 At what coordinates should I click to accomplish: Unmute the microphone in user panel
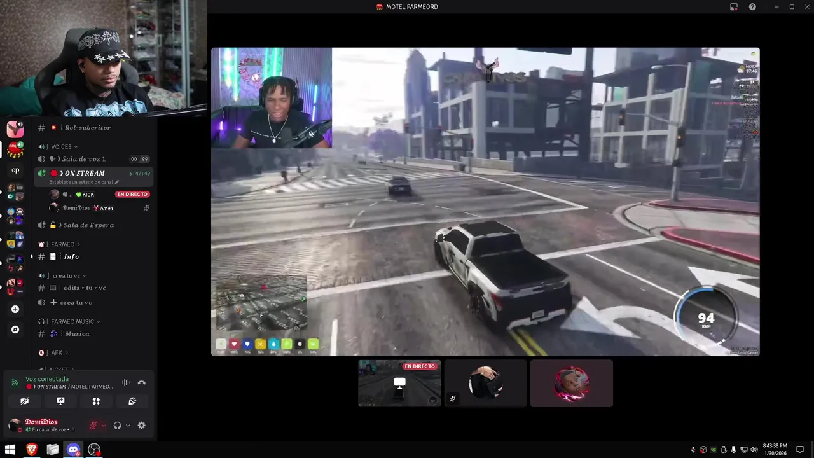pyautogui.click(x=93, y=426)
